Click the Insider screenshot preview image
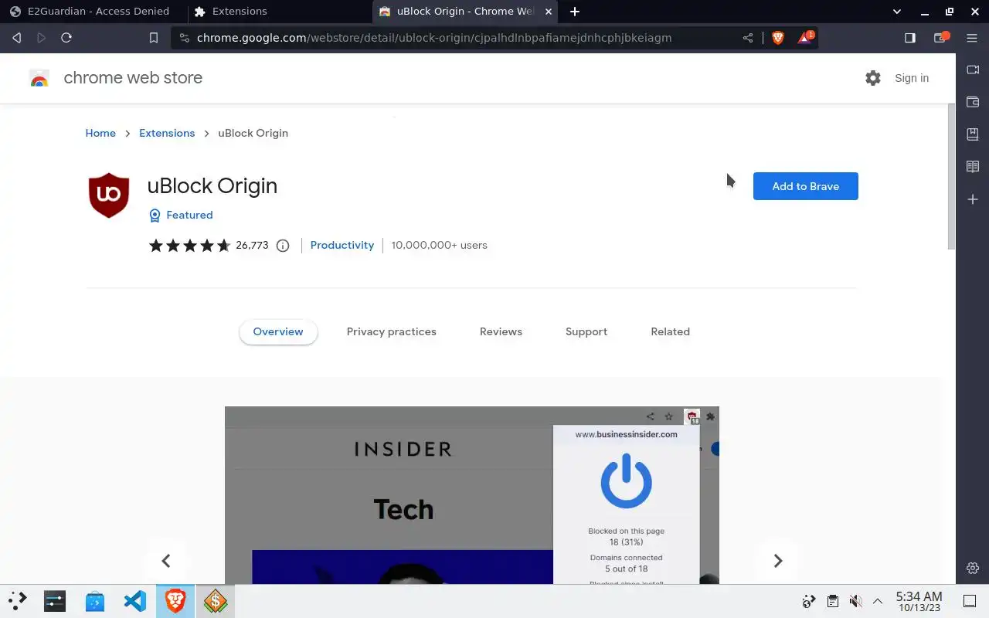The height and width of the screenshot is (618, 989). (472, 495)
